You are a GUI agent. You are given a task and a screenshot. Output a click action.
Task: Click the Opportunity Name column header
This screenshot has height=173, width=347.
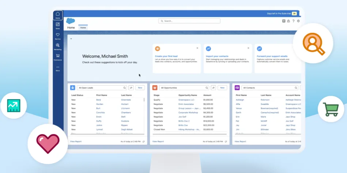coord(188,95)
